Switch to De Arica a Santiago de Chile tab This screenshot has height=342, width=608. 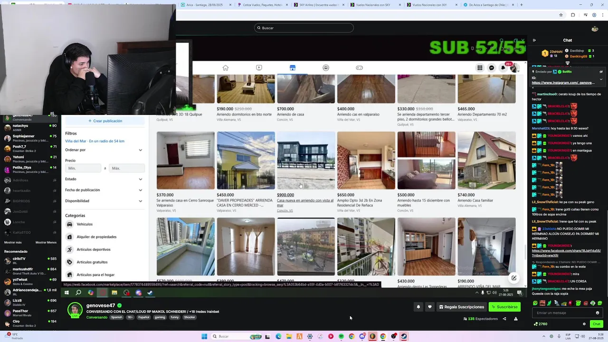click(488, 5)
